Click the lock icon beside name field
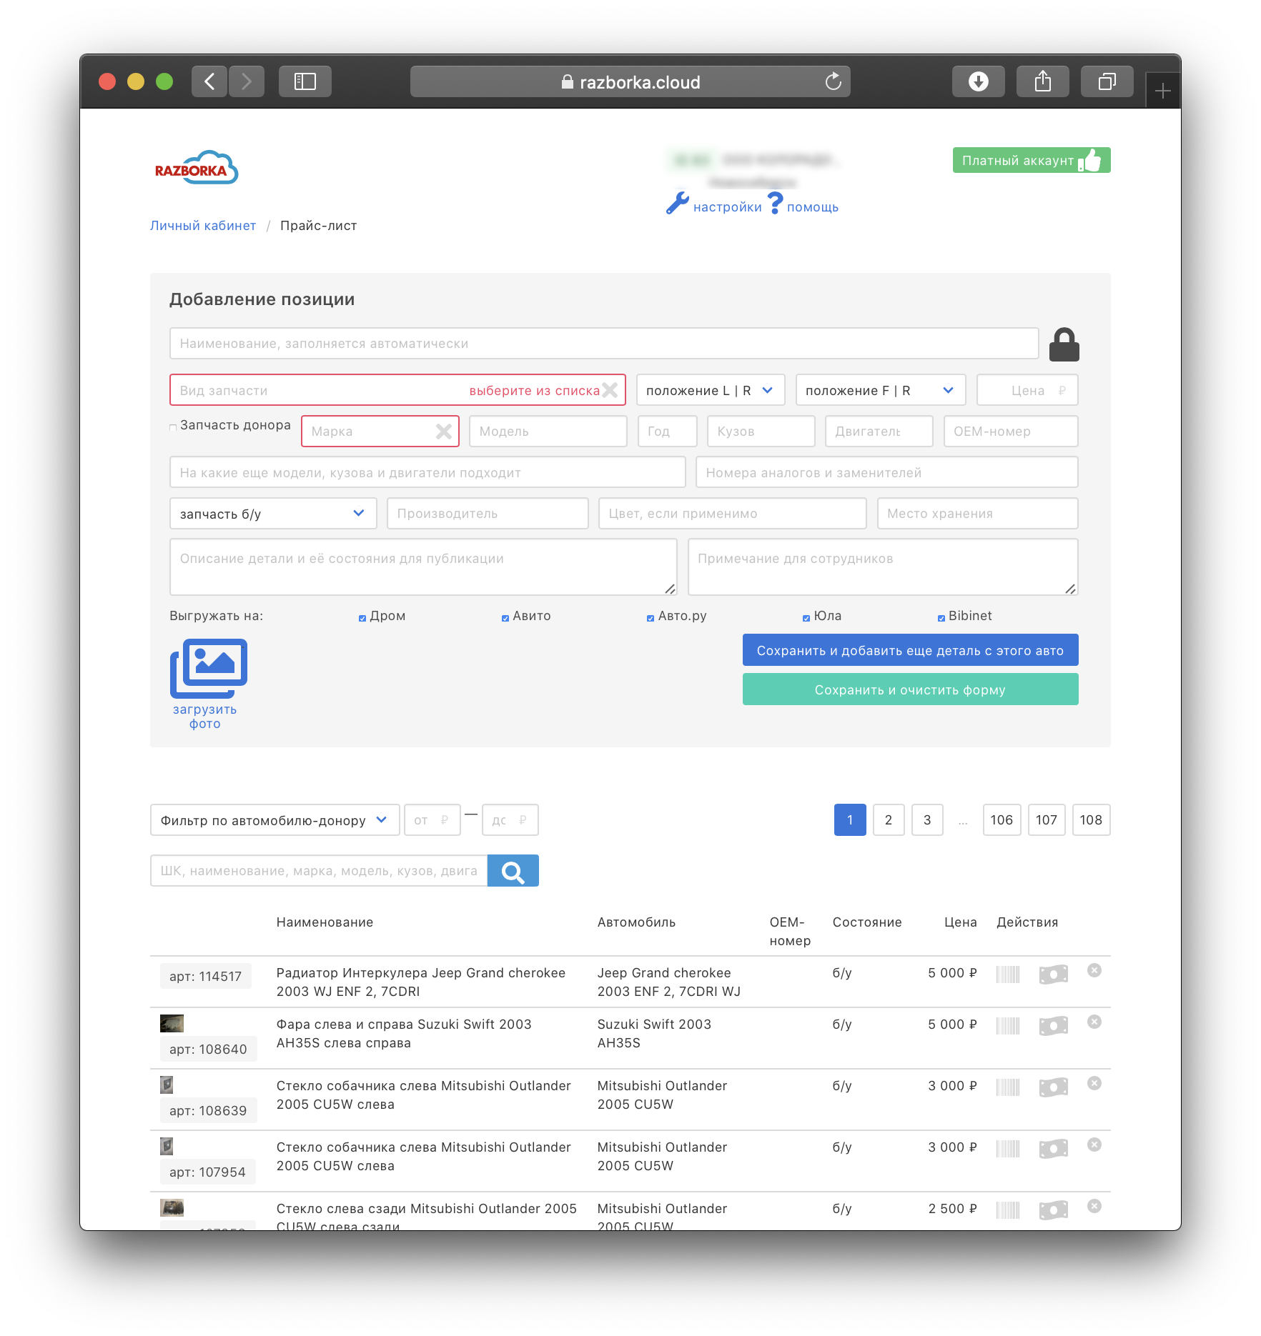Screen dimensions: 1261x1336 1063,345
